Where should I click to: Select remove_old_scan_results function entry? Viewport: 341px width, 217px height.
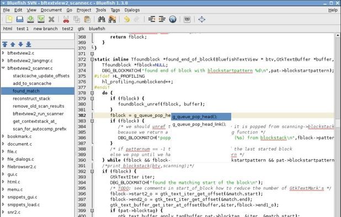(x=39, y=106)
